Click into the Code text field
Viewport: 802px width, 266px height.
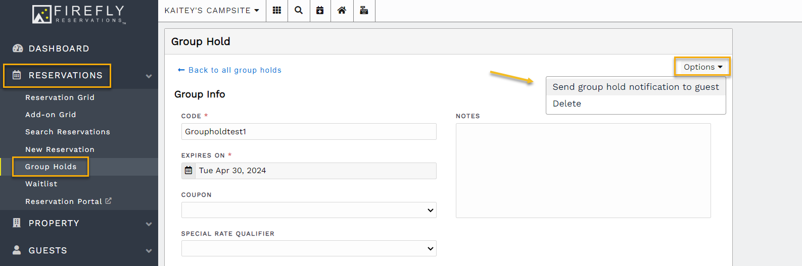pyautogui.click(x=308, y=132)
